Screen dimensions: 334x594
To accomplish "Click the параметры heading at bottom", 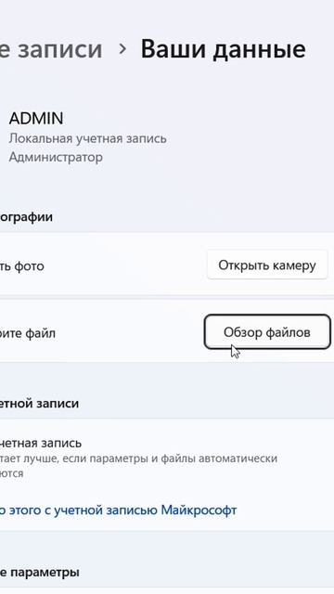I will (40, 572).
